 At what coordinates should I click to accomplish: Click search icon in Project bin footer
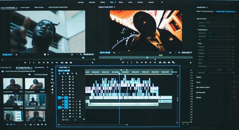tap(34, 125)
